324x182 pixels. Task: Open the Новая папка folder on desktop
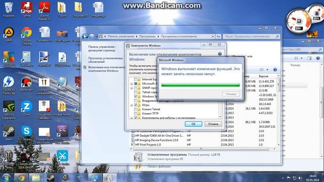62,109
